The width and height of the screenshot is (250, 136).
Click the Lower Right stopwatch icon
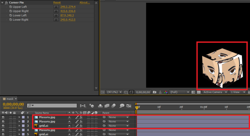pos(11,20)
